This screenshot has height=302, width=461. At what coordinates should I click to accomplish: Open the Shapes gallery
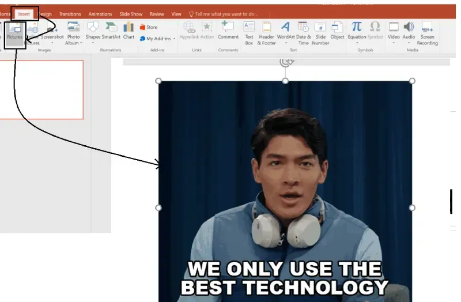(x=93, y=33)
